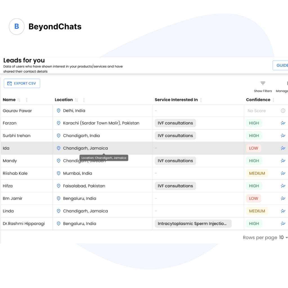This screenshot has width=288, height=288.
Task: Open analysis icon for Farzan row
Action: click(283, 123)
